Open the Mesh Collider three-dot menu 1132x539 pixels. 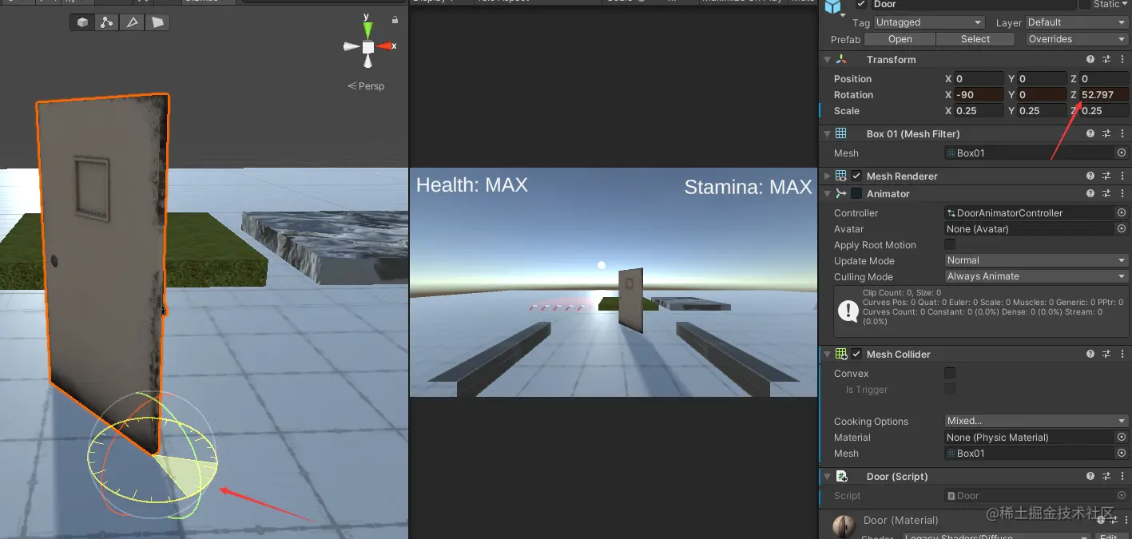pyautogui.click(x=1122, y=355)
